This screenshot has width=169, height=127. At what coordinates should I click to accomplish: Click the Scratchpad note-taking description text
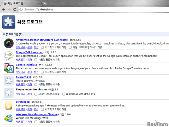(70, 105)
